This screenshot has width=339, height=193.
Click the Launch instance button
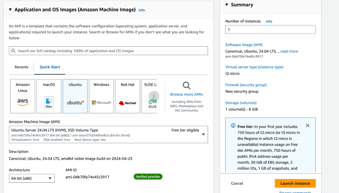coord(295,183)
